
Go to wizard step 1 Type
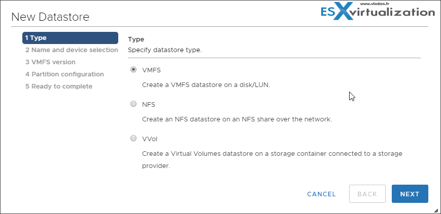pos(70,38)
